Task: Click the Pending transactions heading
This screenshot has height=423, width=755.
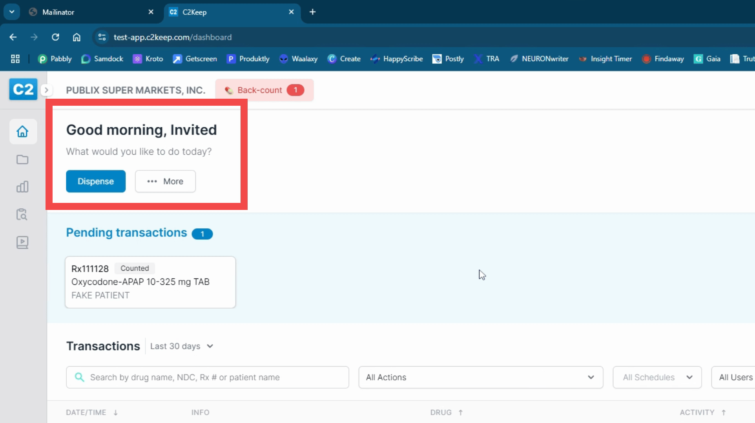Action: click(x=126, y=233)
